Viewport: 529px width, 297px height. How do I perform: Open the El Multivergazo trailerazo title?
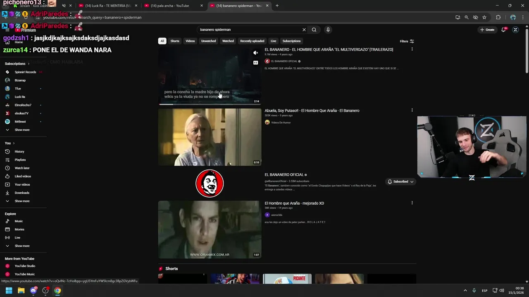[x=329, y=49]
